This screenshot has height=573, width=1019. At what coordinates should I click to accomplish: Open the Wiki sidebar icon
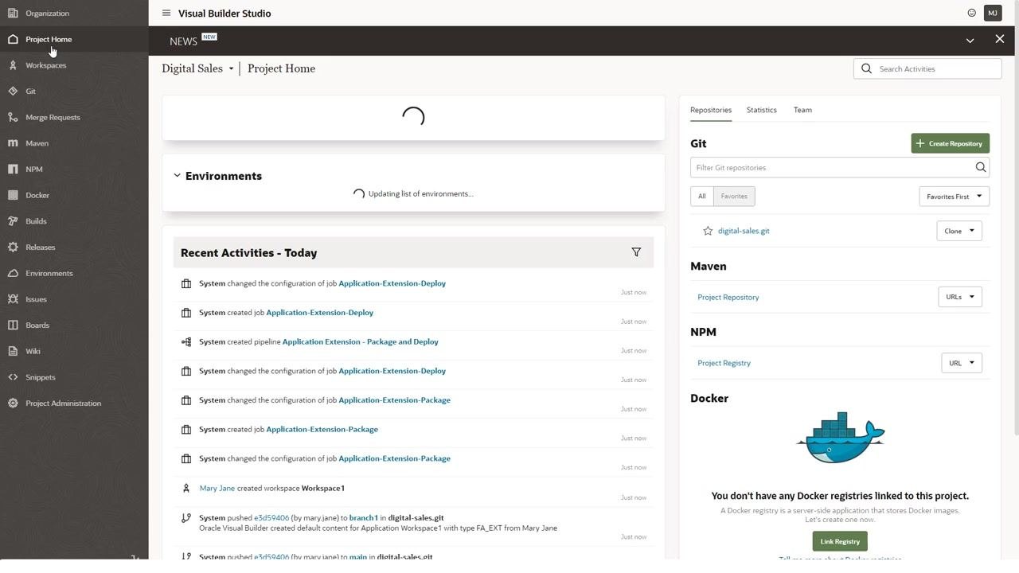(13, 351)
